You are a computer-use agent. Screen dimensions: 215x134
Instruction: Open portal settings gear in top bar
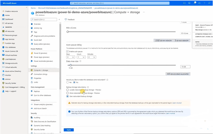click(x=199, y=3)
